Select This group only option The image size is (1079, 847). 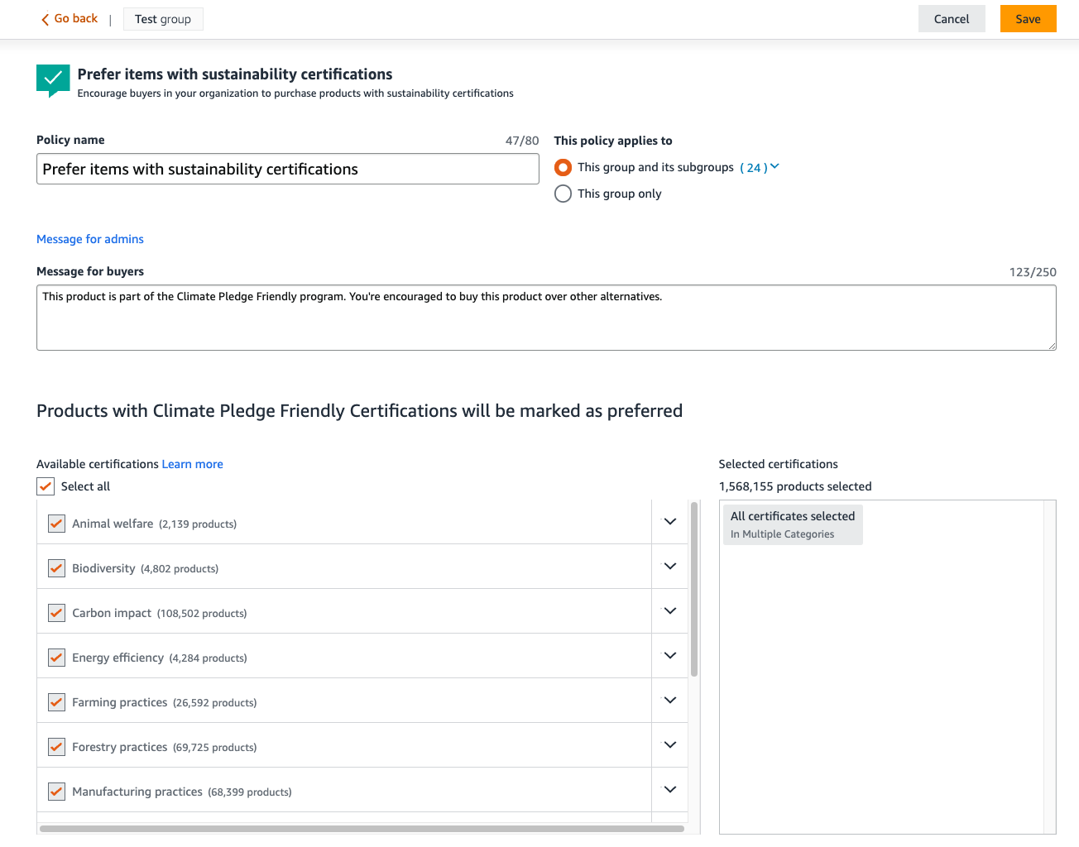[563, 194]
